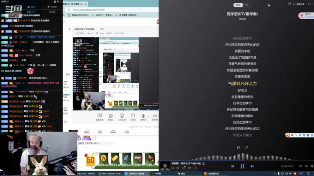Like the current song with heart icon
The height and width of the screenshot is (176, 314).
click(x=173, y=168)
